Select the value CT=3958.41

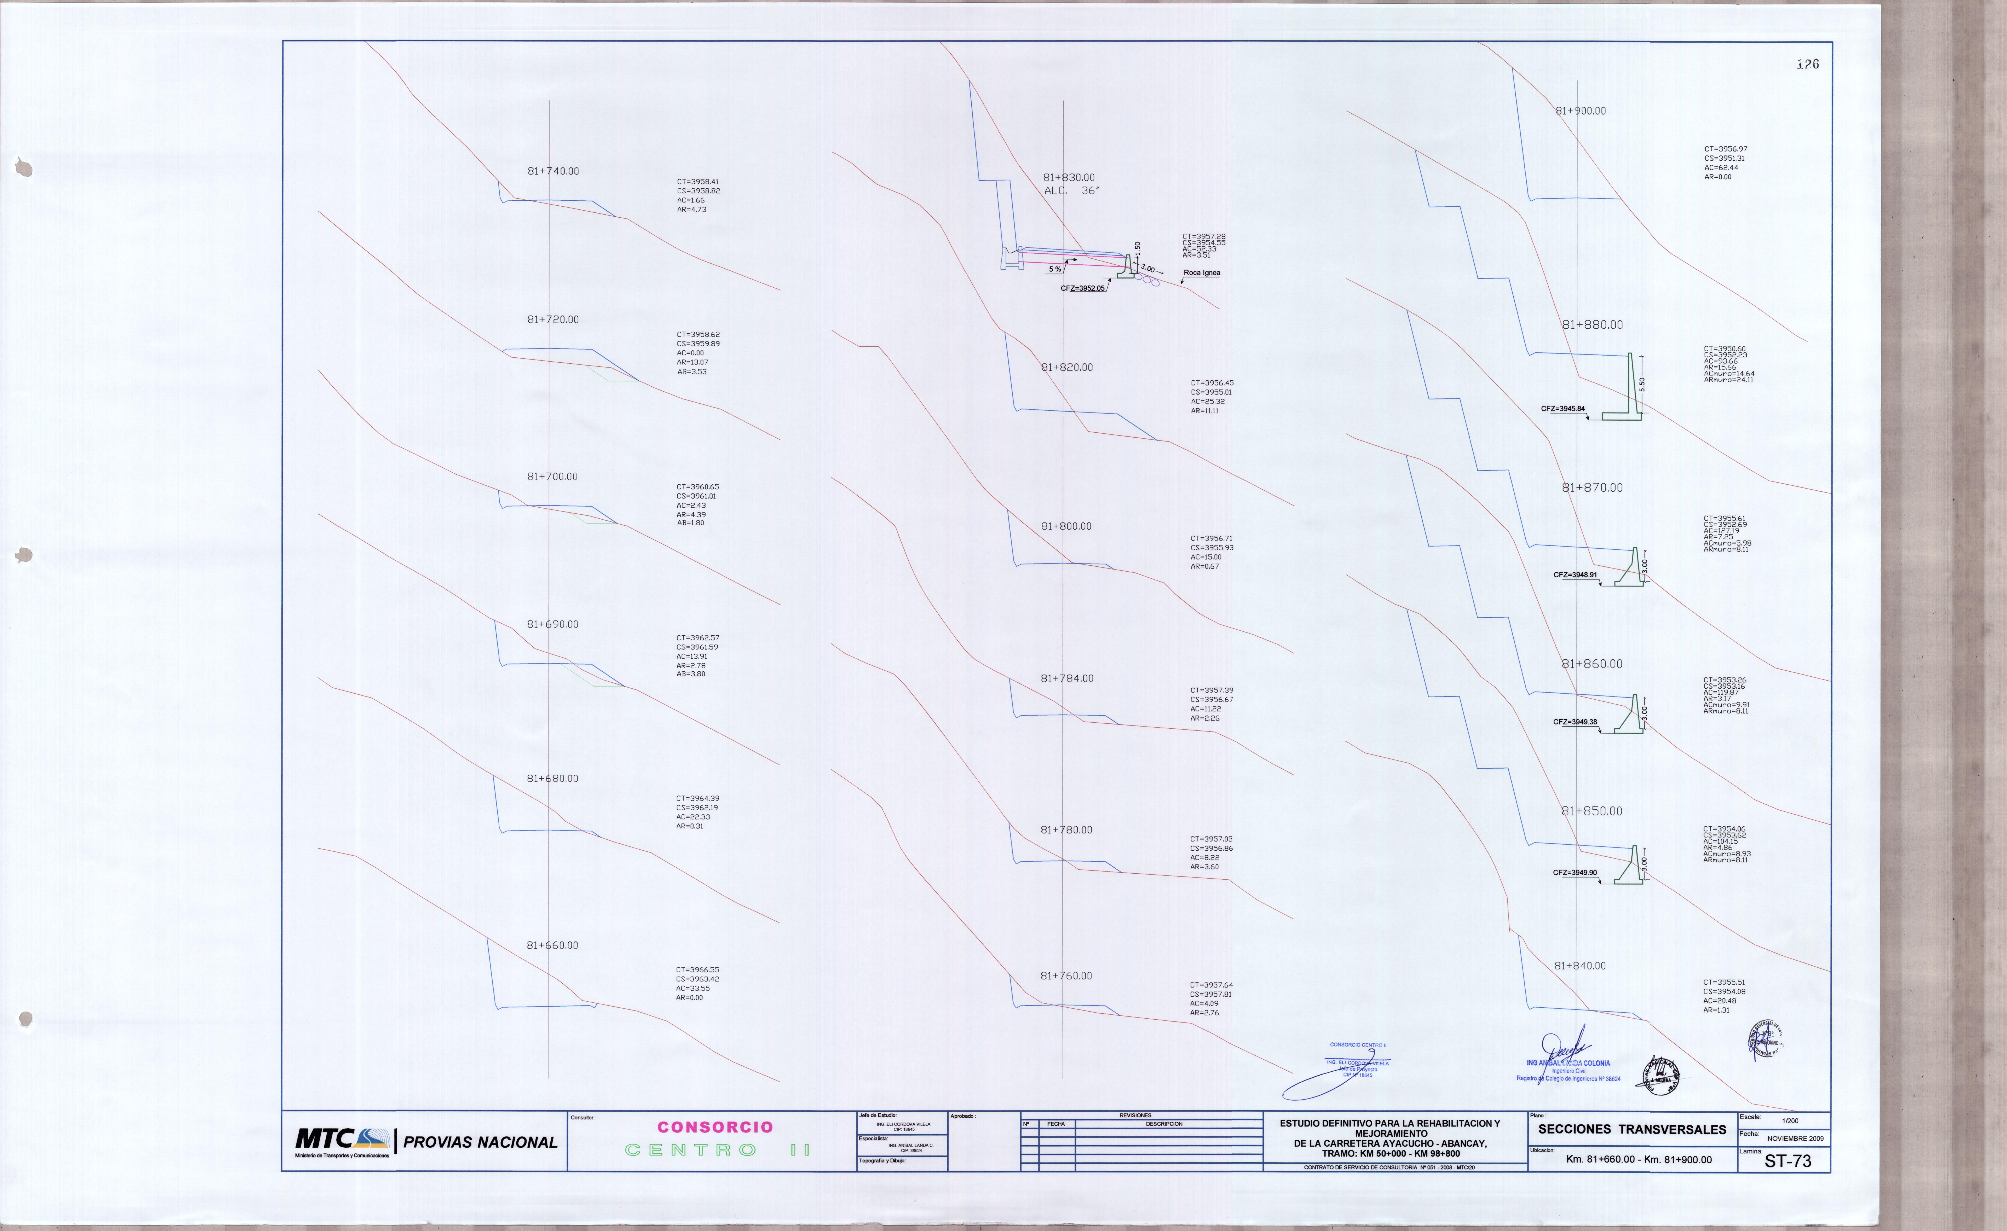click(698, 182)
